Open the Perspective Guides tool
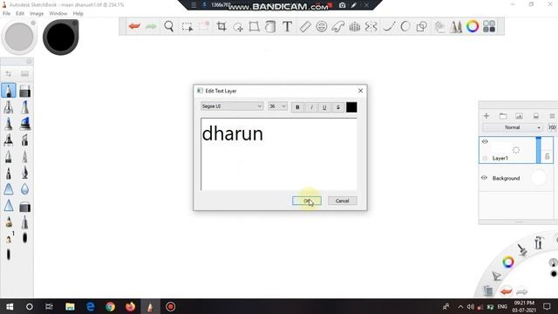 point(355,27)
